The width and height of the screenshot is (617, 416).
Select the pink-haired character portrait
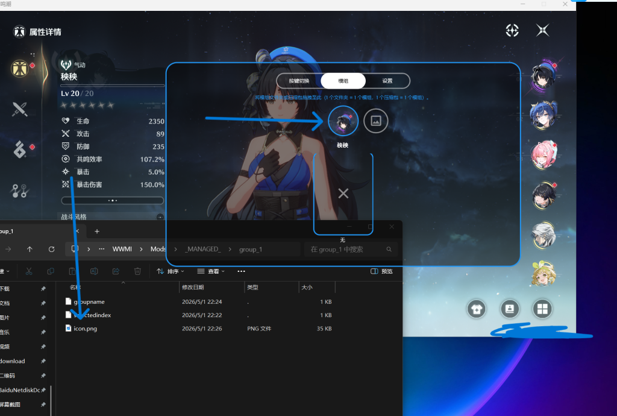[543, 155]
